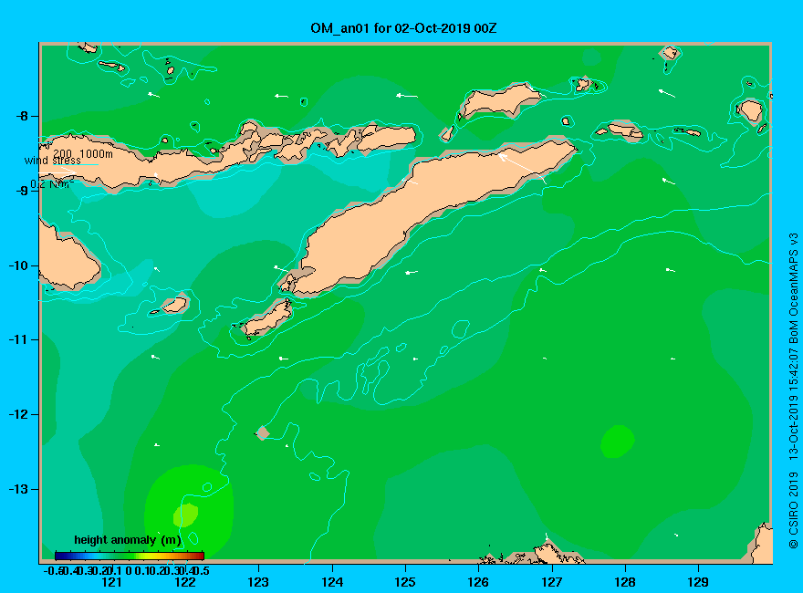This screenshot has width=803, height=593.
Task: Click latitude label -11
Action: [18, 339]
